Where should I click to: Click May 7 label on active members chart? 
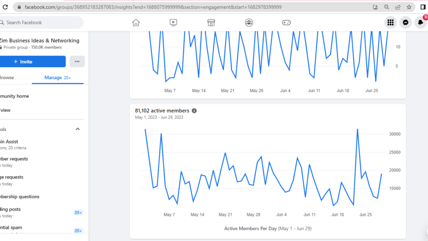169,215
